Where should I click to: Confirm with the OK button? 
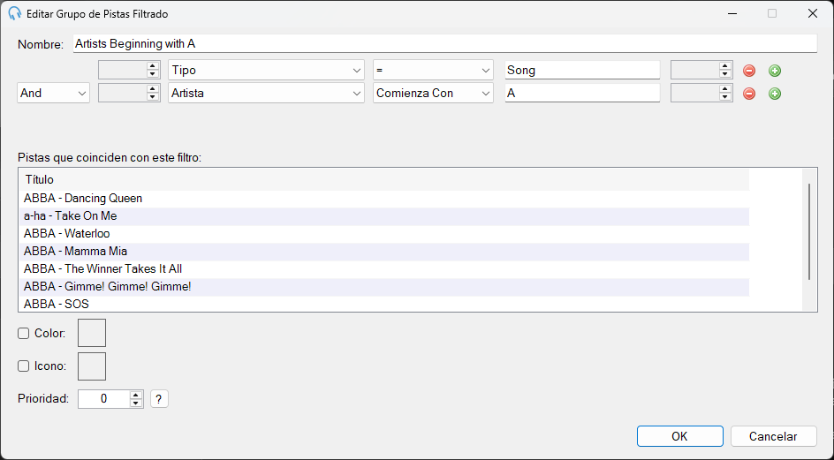(679, 436)
